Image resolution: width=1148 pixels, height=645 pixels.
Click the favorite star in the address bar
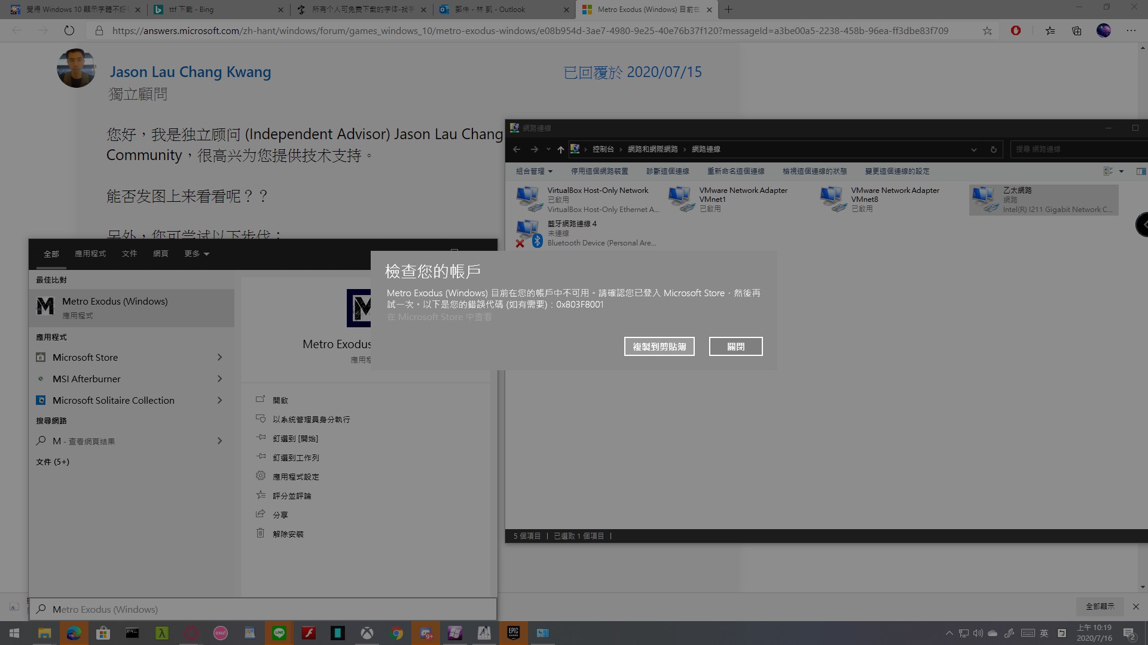pyautogui.click(x=987, y=30)
